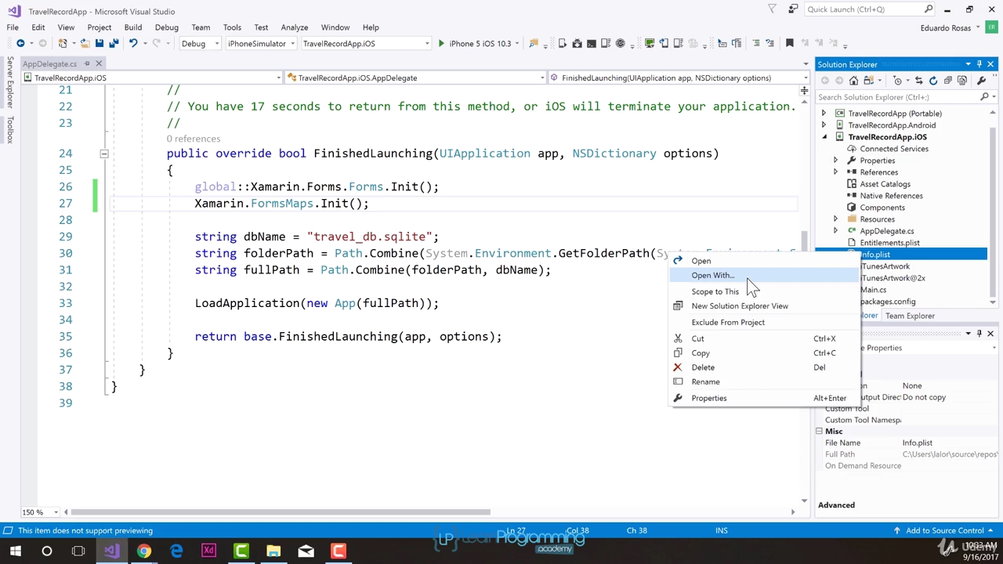
Task: Open File Explorer from the taskbar
Action: [273, 551]
